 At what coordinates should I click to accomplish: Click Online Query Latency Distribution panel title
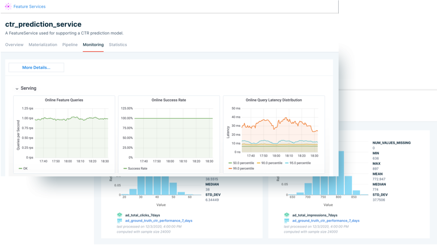pos(274,100)
